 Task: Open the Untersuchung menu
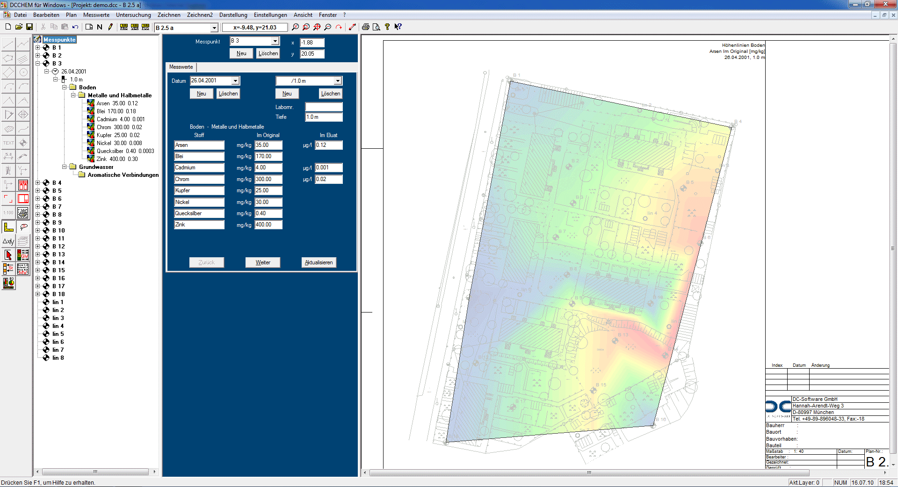133,15
